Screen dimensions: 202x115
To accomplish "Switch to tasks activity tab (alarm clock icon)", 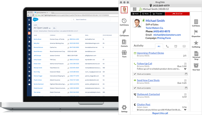I will 176,46.
